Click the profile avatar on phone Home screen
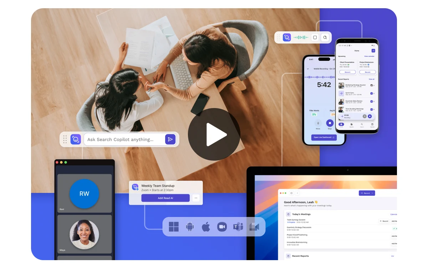The image size is (428, 268). click(x=373, y=51)
